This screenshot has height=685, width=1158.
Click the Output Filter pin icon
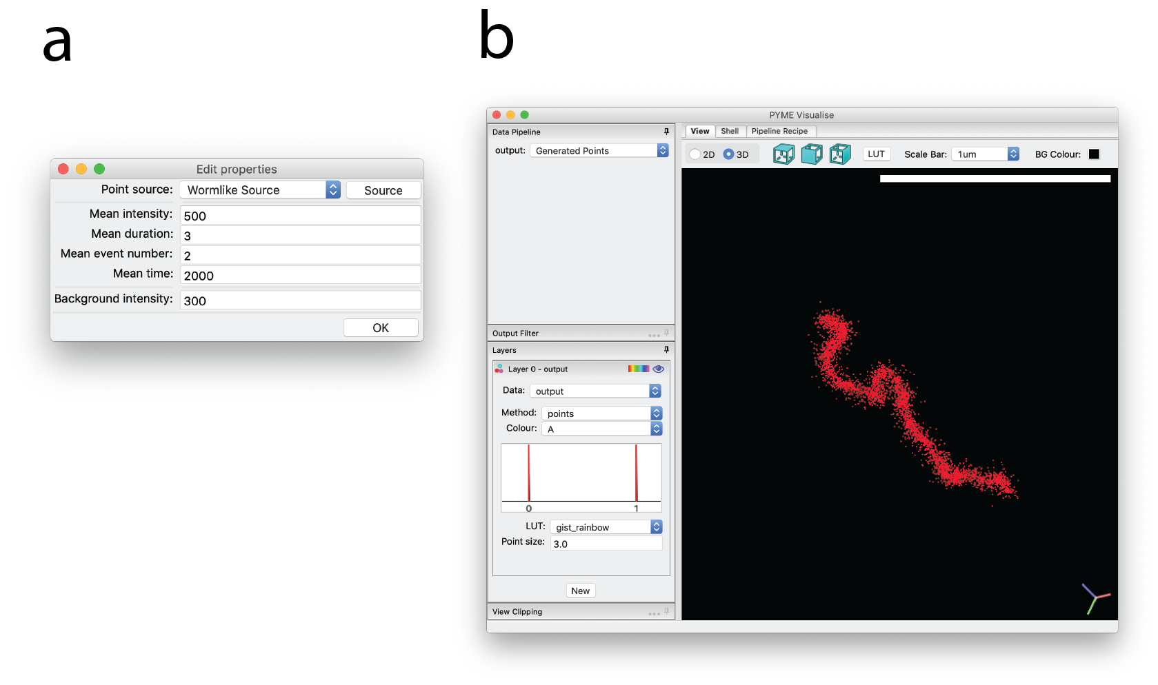666,333
